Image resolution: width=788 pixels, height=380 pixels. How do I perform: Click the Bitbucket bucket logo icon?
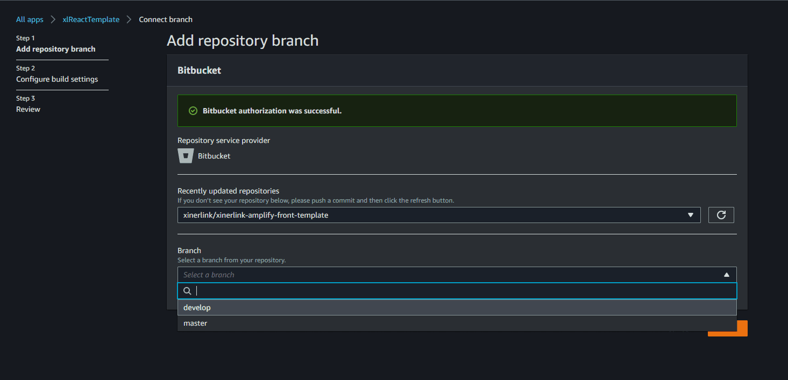point(186,156)
